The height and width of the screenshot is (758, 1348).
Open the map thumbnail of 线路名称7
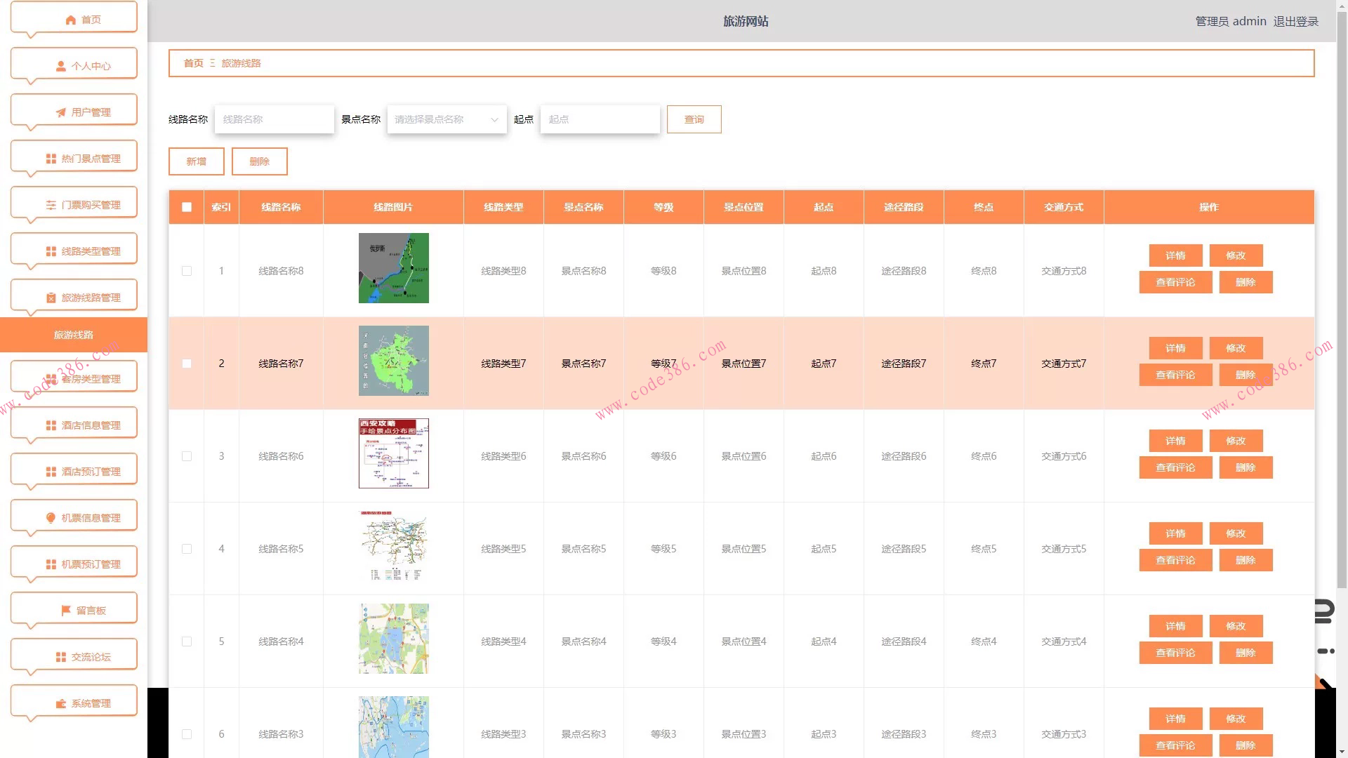point(393,361)
